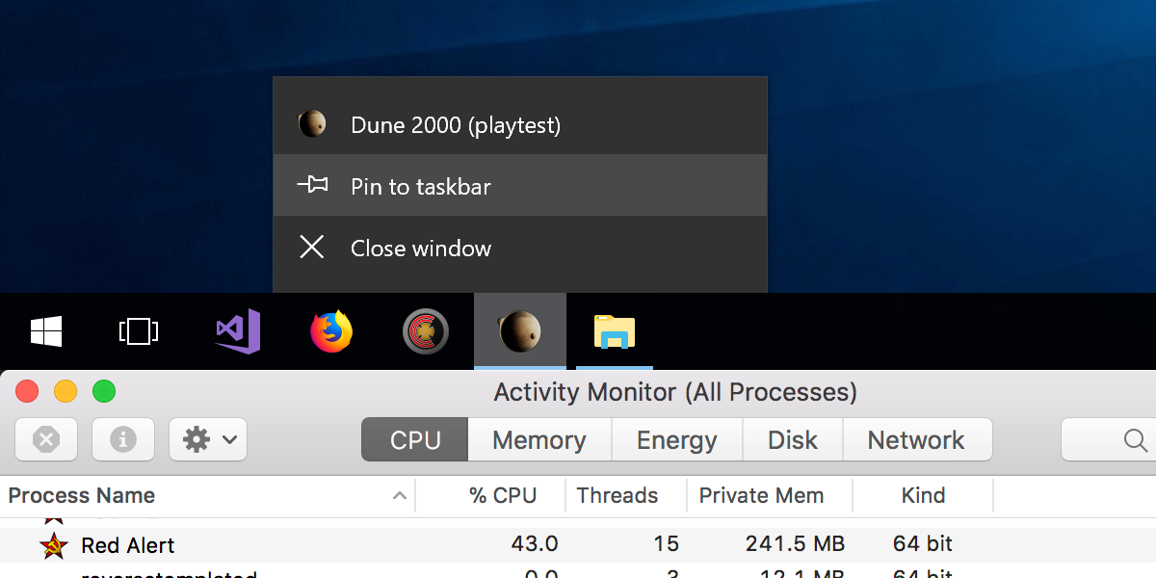Sort by % CPU column

pos(491,495)
